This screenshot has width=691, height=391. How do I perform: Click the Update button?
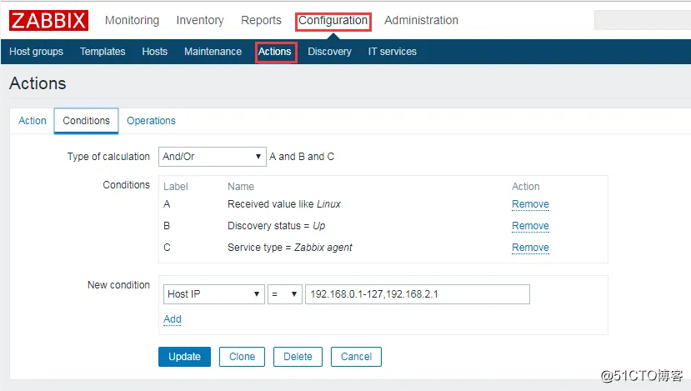[185, 357]
